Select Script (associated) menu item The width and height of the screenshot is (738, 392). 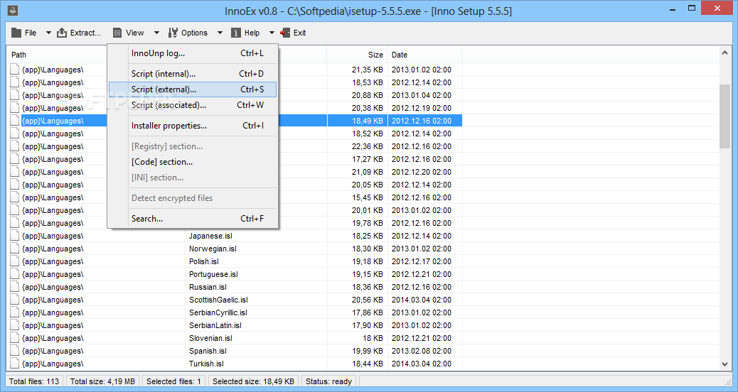[x=193, y=105]
